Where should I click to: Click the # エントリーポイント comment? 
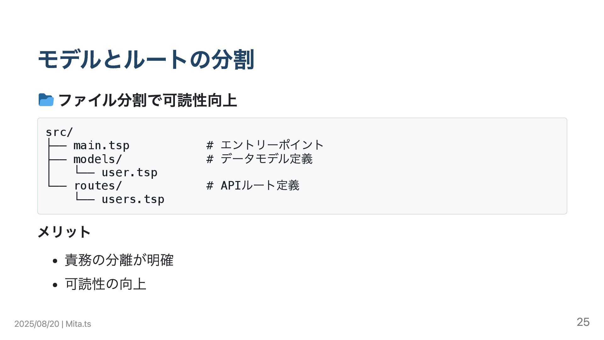265,145
